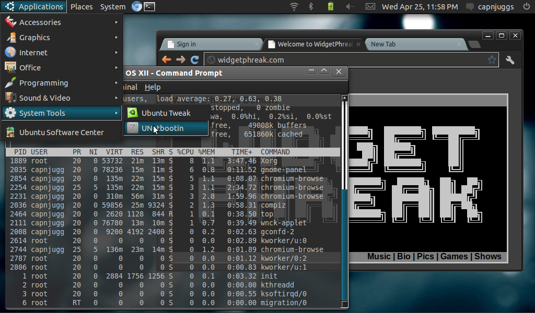This screenshot has width=535, height=313.
Task: Select the compiz process row
Action: pyautogui.click(x=173, y=205)
